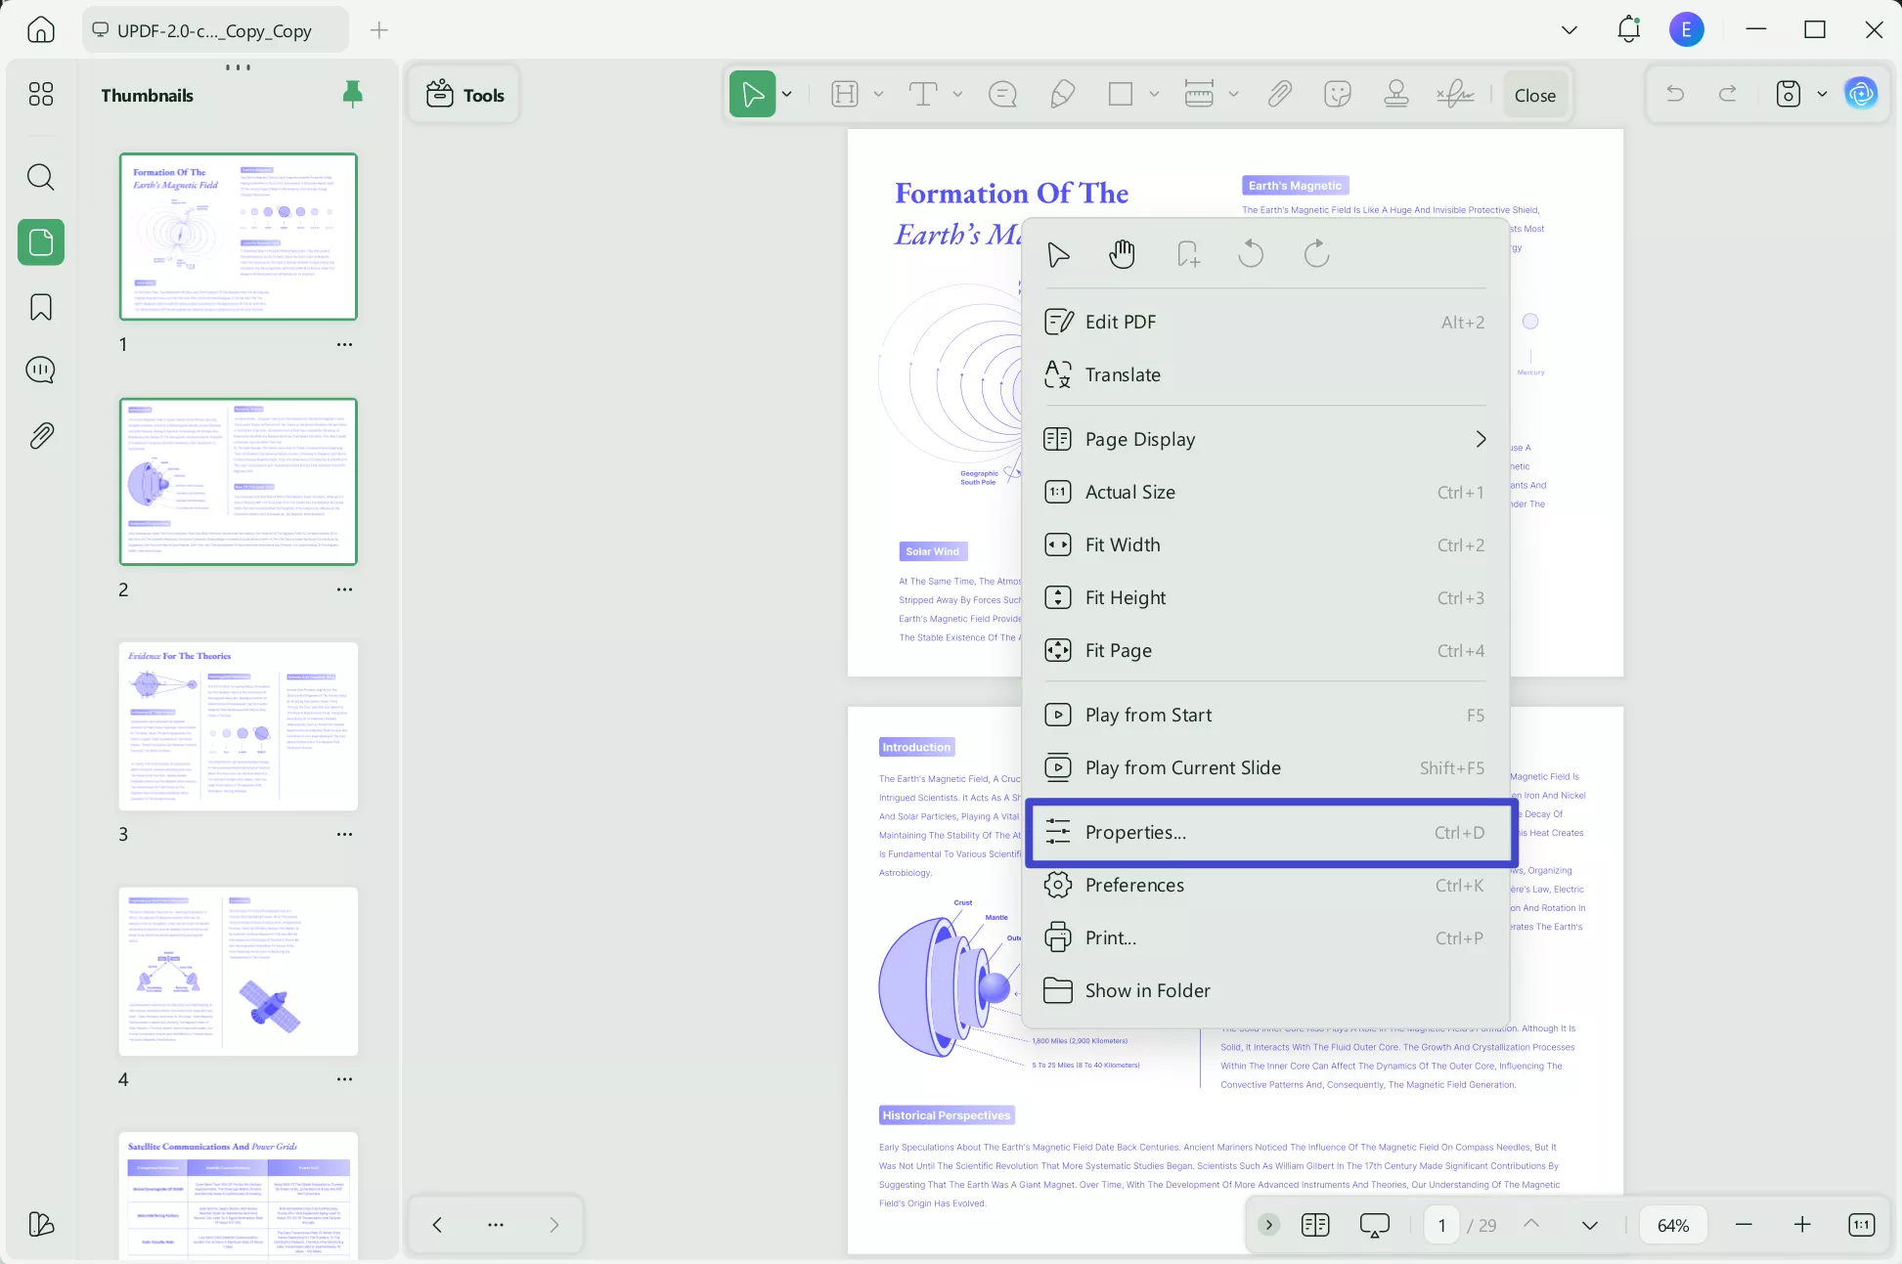Click the attachment paperclip toolbar icon
The width and height of the screenshot is (1902, 1264).
point(1279,95)
